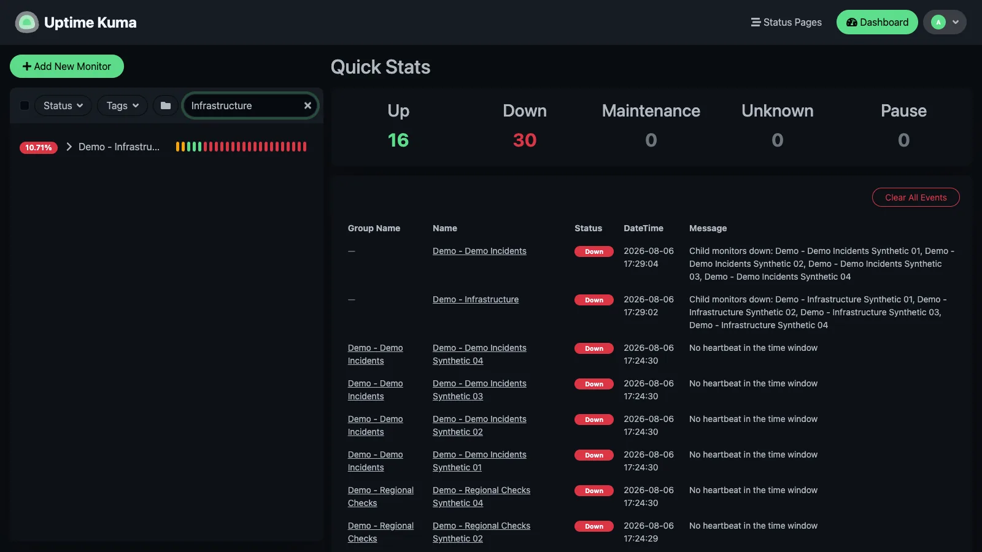
Task: Click Down badge in Demo - Infrastructure row
Action: coord(593,300)
